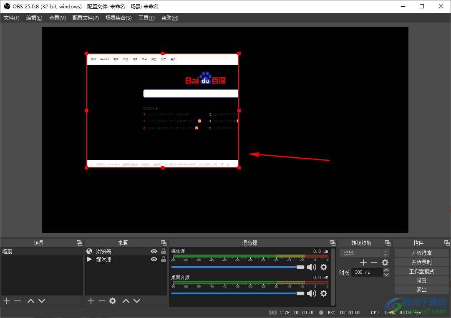The height and width of the screenshot is (318, 451).
Task: Open the 查看(V) menu
Action: (58, 18)
